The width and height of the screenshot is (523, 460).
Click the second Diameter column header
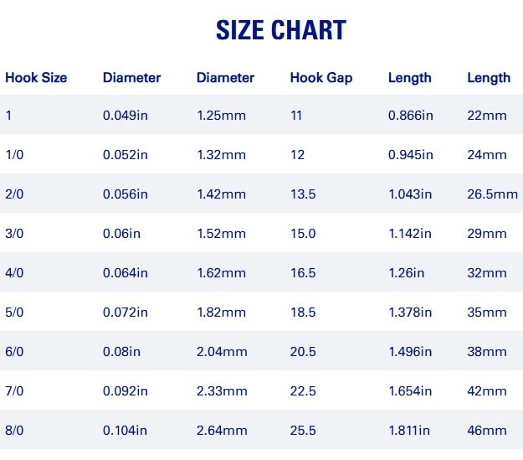[225, 77]
